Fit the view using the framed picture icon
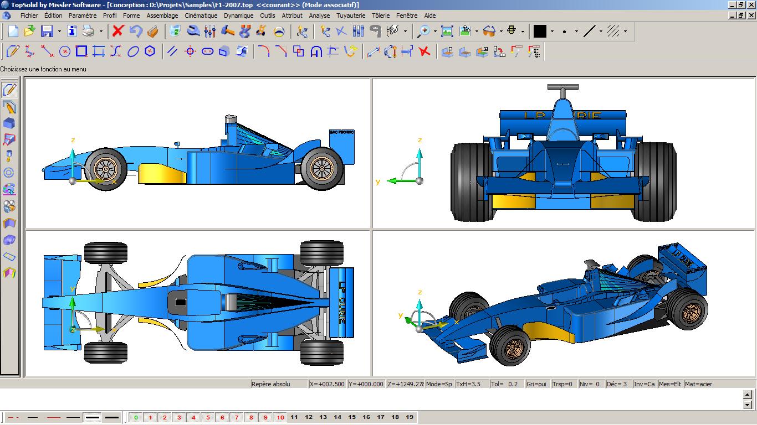 447,31
